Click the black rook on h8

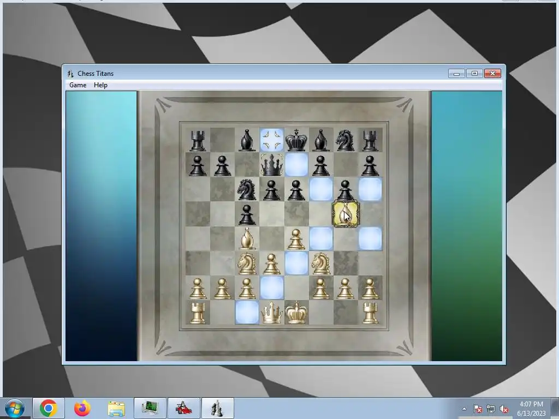click(370, 140)
